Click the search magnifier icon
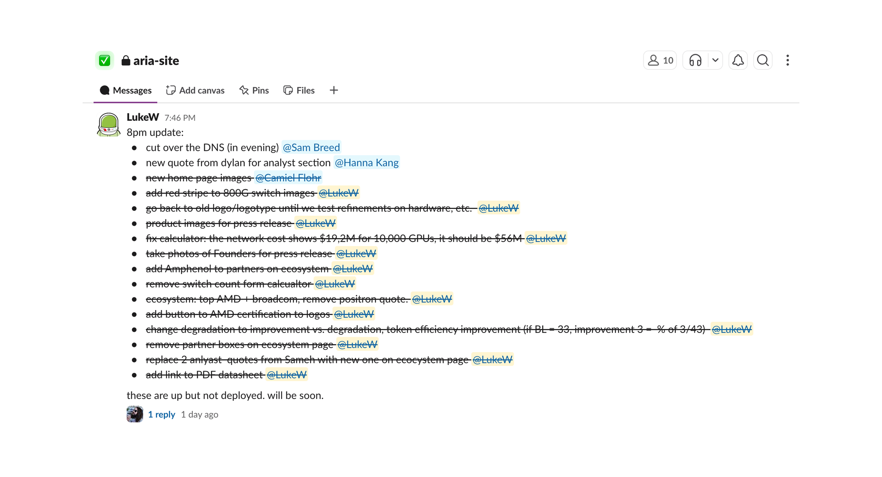Screen dimensions: 882x477 pyautogui.click(x=763, y=61)
